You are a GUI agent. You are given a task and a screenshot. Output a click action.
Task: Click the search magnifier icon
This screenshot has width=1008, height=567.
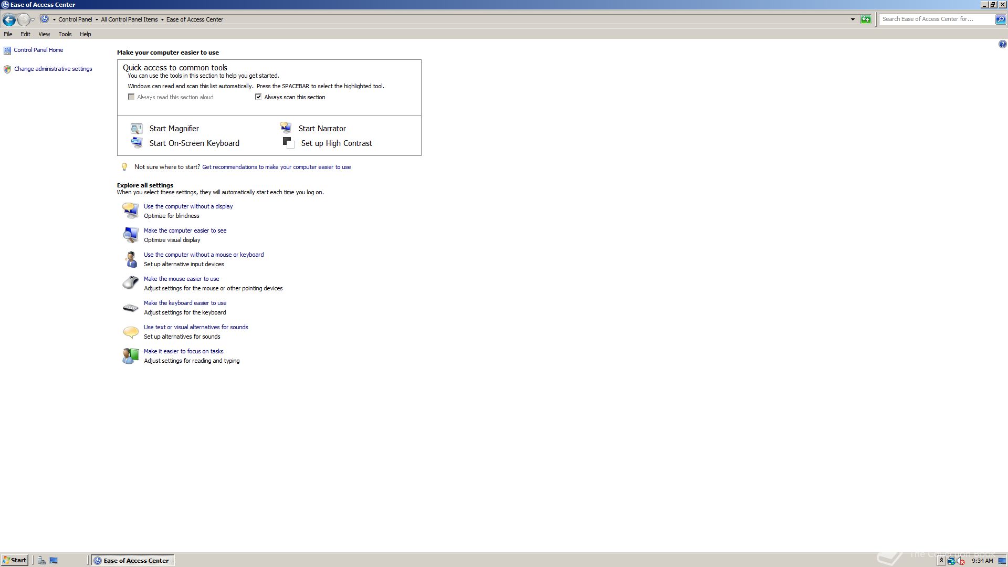point(1001,19)
